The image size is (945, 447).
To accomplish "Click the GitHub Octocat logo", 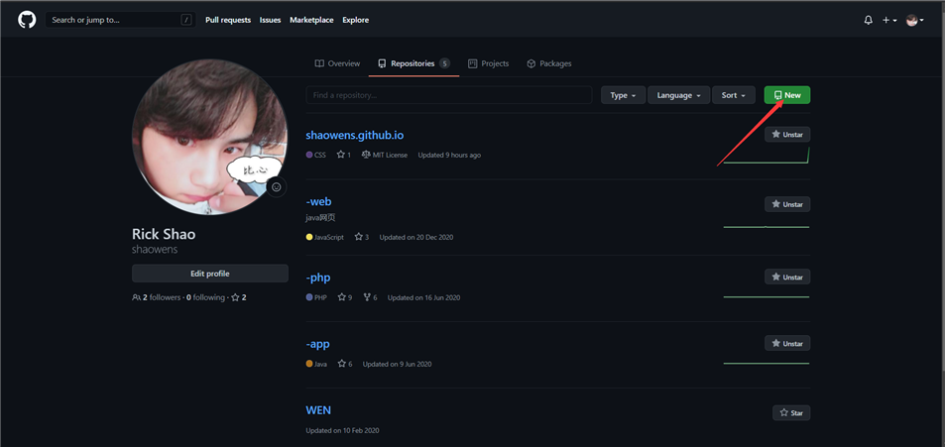I will [x=27, y=20].
